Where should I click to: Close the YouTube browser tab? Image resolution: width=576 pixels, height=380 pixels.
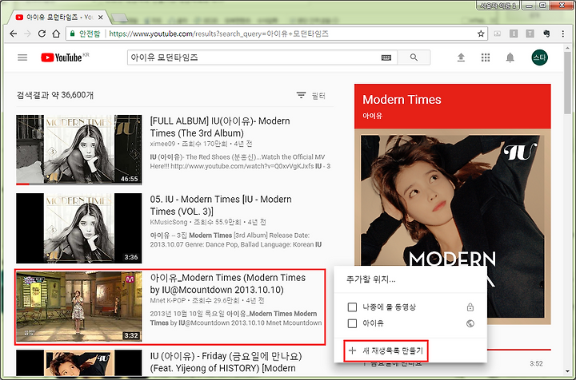tap(100, 18)
